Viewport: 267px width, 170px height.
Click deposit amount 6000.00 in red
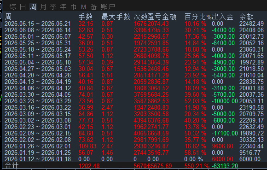pyautogui.click(x=222, y=159)
